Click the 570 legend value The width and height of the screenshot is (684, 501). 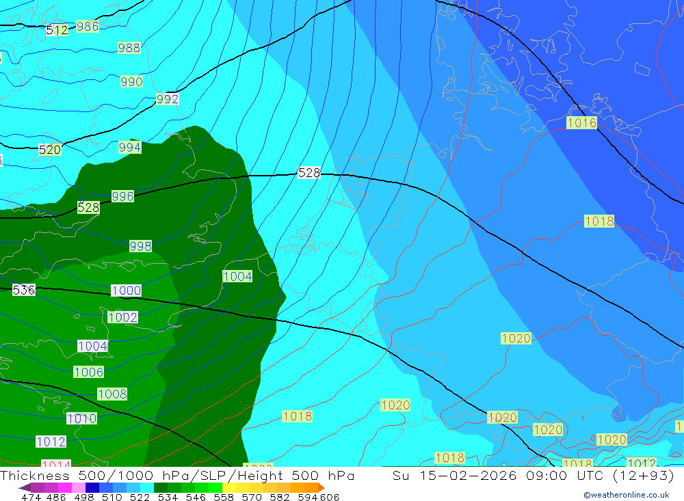click(x=252, y=497)
